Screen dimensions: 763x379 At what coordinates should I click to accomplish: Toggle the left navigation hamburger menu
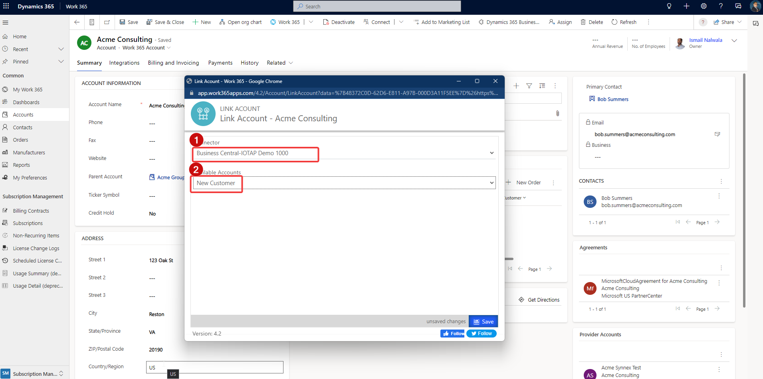(5, 22)
